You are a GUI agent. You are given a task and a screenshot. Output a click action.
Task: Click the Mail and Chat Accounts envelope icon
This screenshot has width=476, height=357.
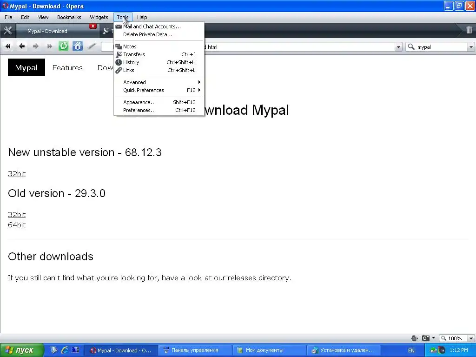119,26
